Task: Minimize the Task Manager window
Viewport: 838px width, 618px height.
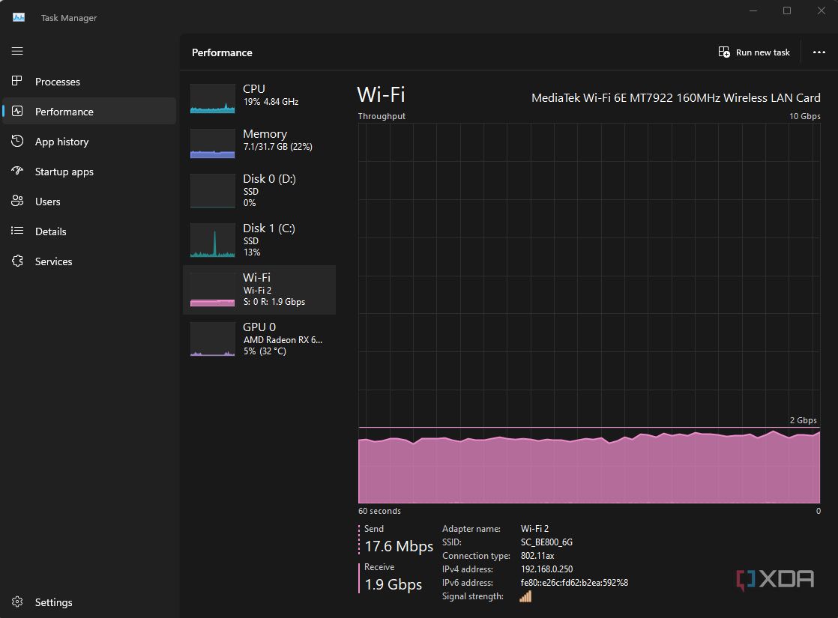Action: [753, 10]
